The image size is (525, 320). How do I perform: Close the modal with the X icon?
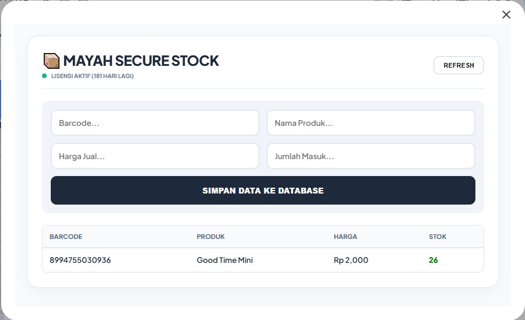[x=506, y=15]
